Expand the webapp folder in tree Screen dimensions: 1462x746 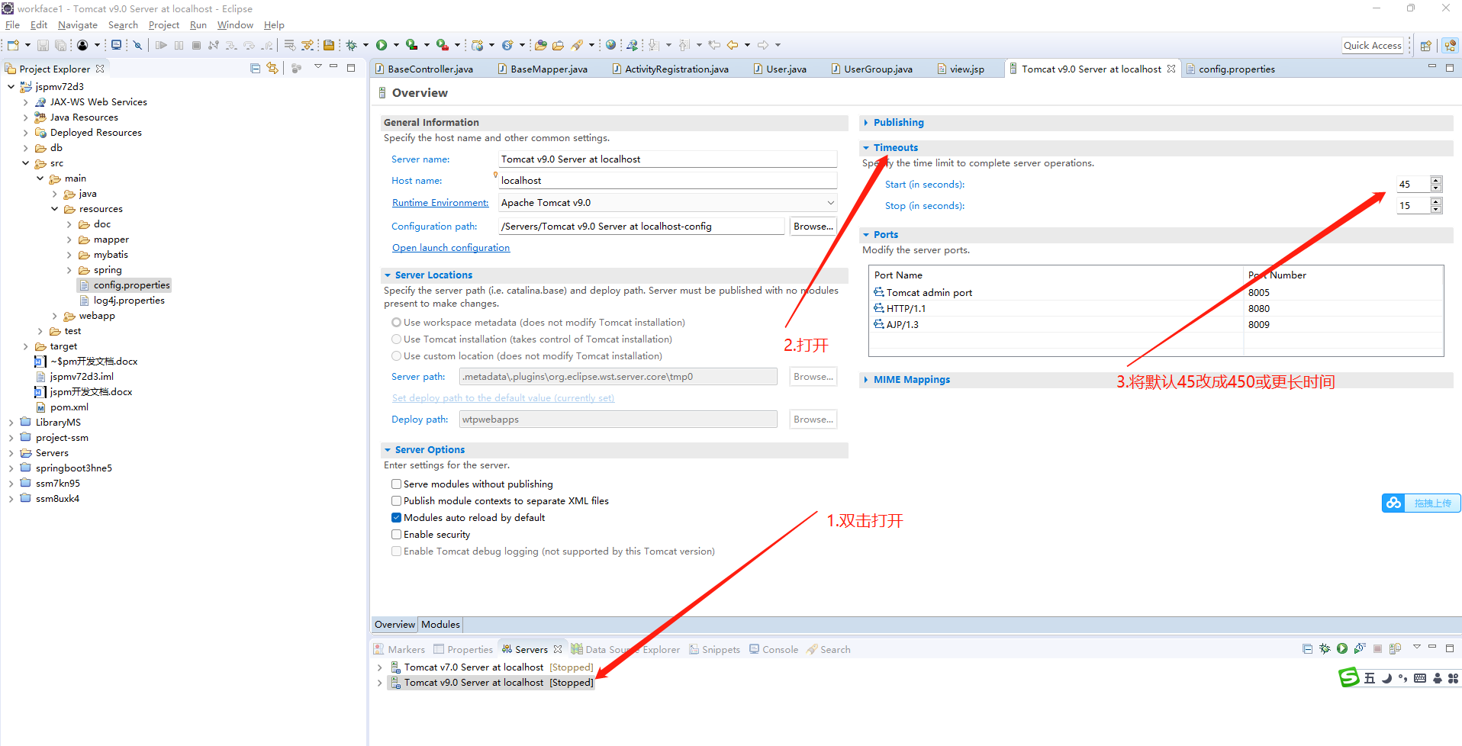coord(55,316)
